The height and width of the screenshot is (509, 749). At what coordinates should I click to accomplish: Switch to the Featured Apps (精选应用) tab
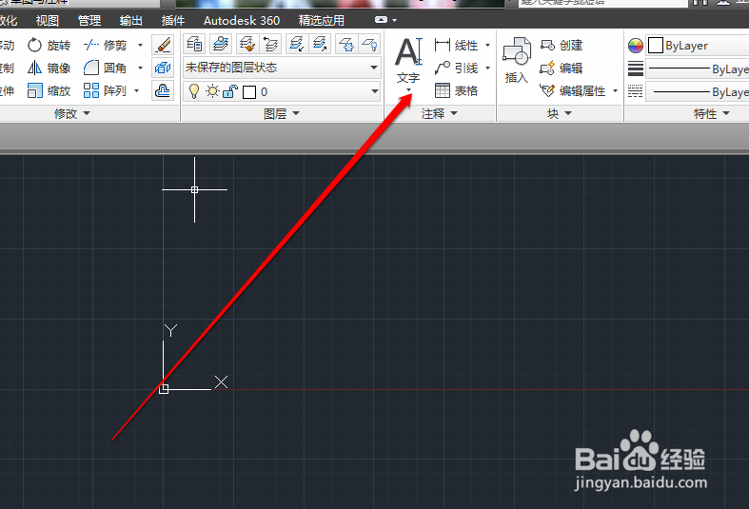coord(322,21)
